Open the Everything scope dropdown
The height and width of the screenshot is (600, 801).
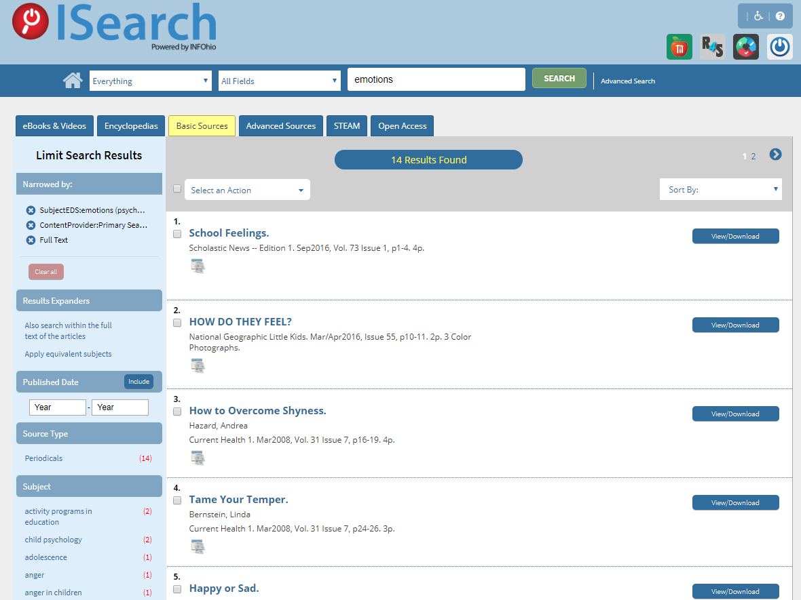(x=151, y=81)
